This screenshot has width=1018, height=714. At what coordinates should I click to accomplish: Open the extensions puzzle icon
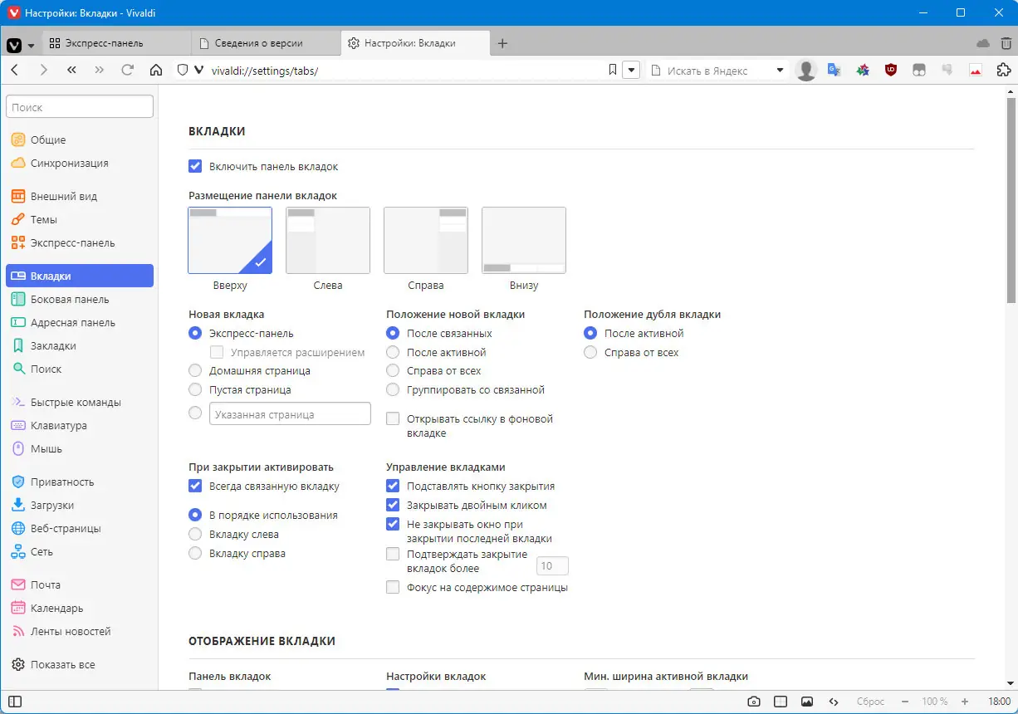pyautogui.click(x=1003, y=71)
